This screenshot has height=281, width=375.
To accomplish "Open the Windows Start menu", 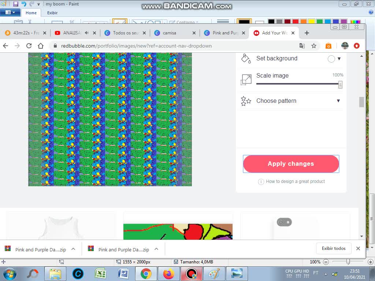I will (10, 274).
